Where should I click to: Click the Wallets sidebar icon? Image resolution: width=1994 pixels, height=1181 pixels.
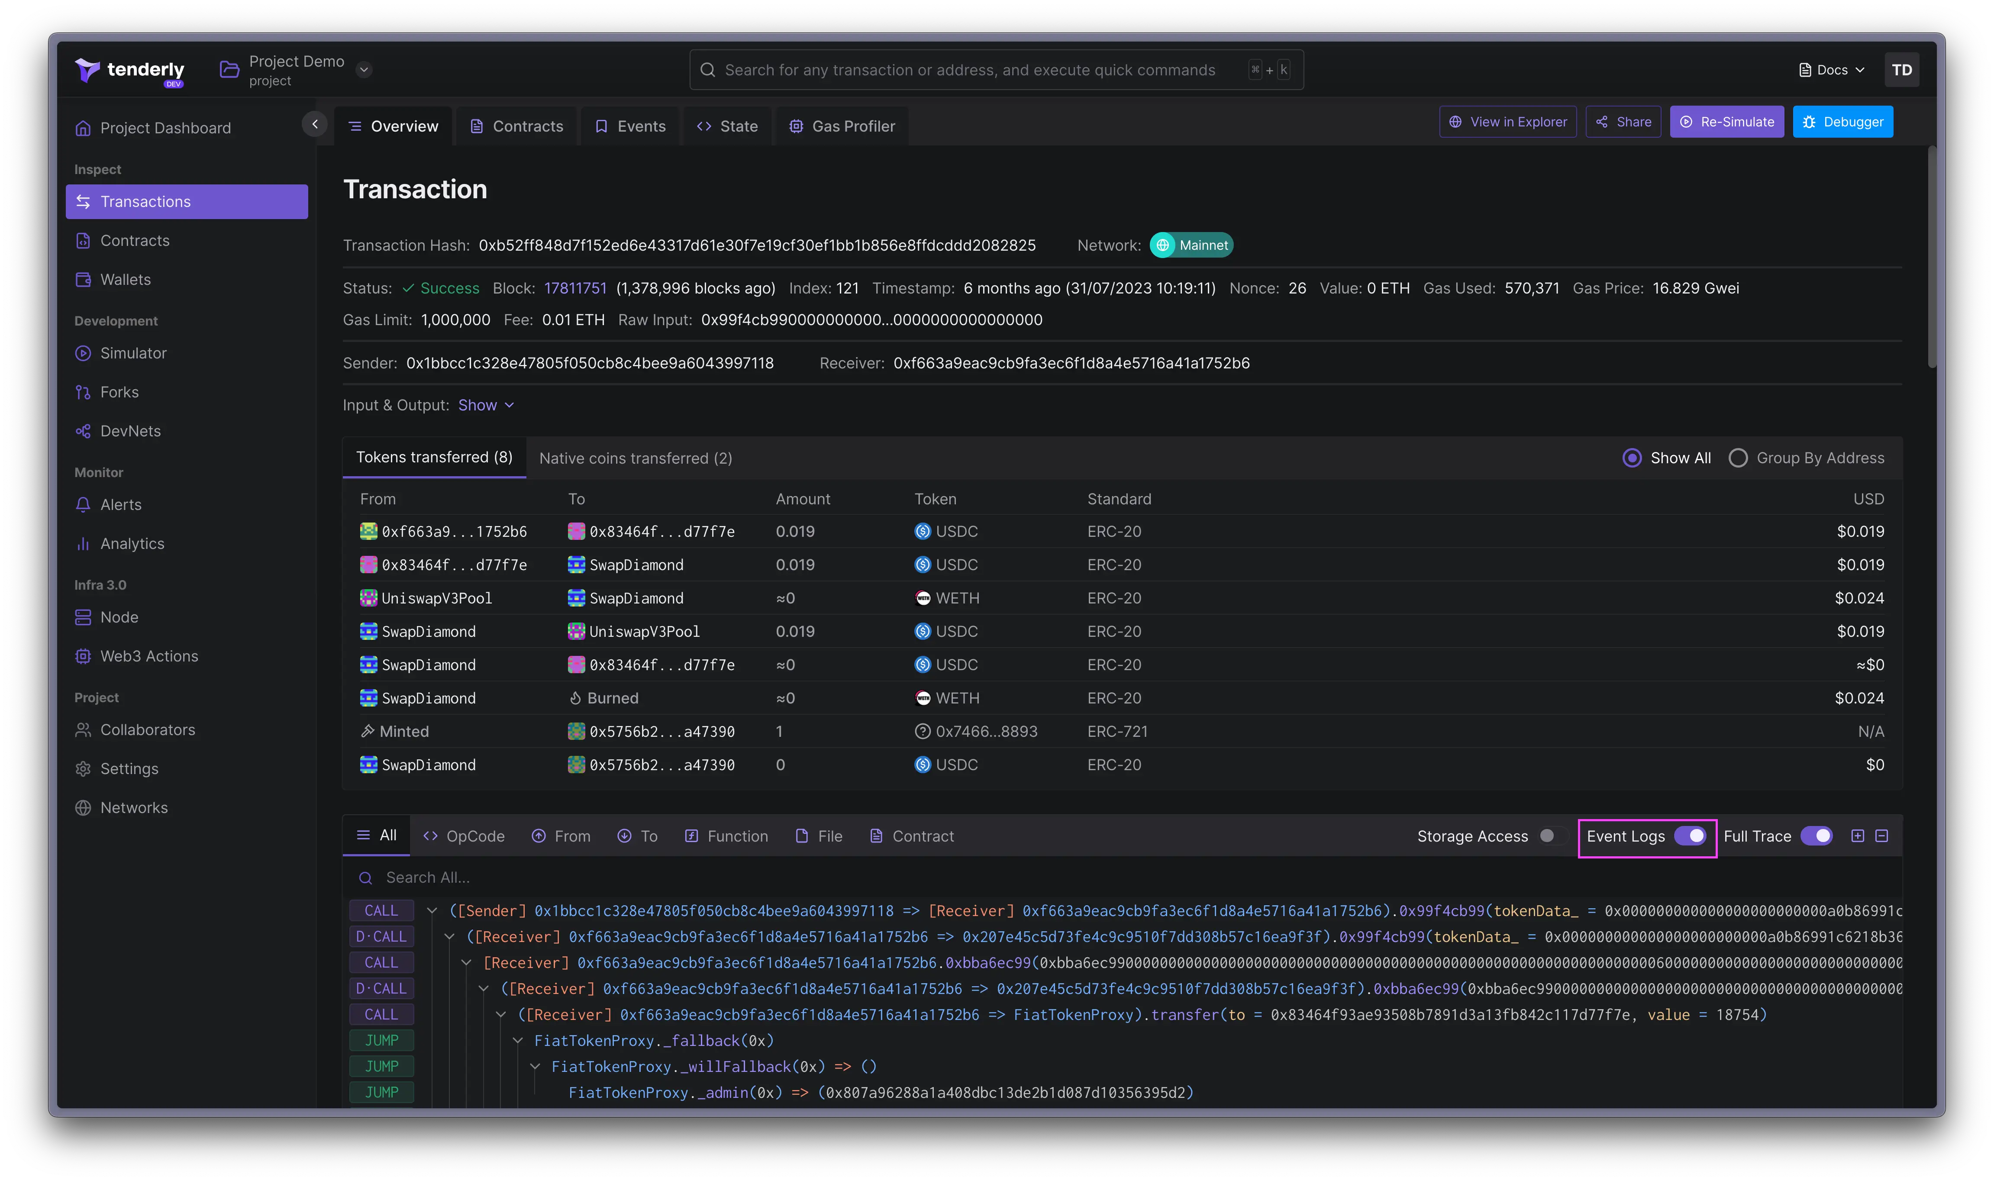click(83, 279)
